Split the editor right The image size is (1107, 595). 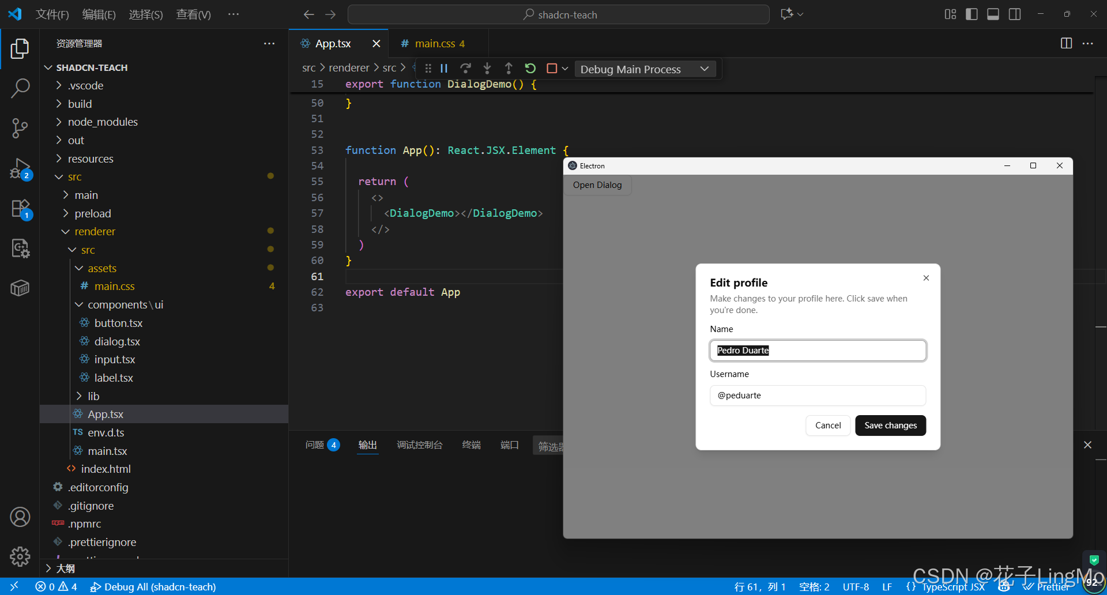(1066, 43)
